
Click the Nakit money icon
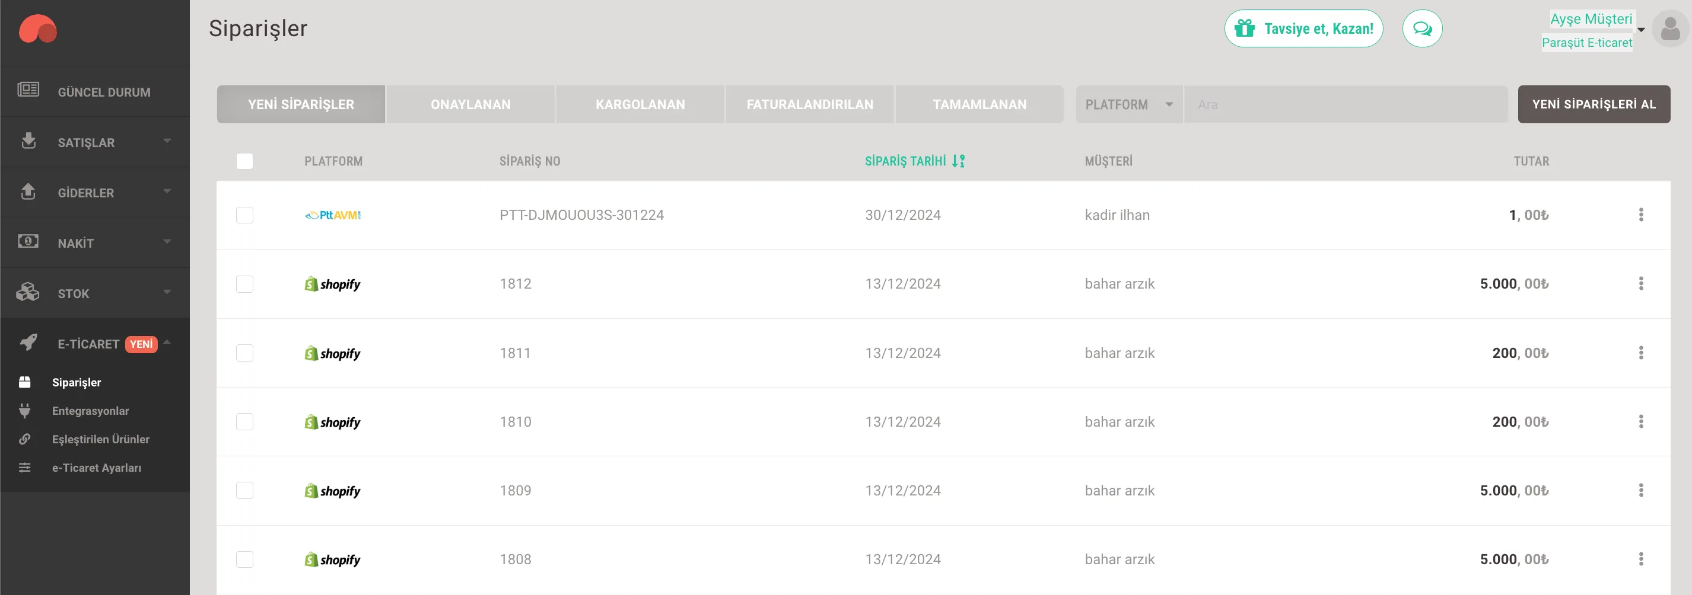click(x=28, y=241)
